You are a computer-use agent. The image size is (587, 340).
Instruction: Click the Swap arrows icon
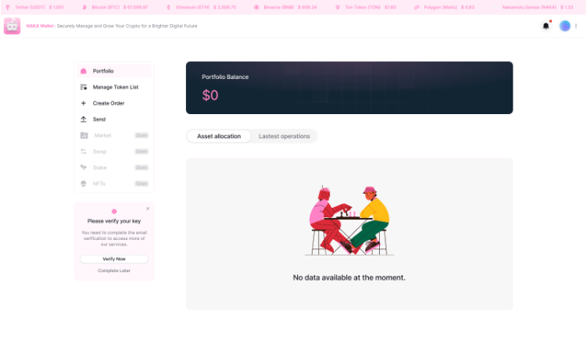pyautogui.click(x=84, y=152)
